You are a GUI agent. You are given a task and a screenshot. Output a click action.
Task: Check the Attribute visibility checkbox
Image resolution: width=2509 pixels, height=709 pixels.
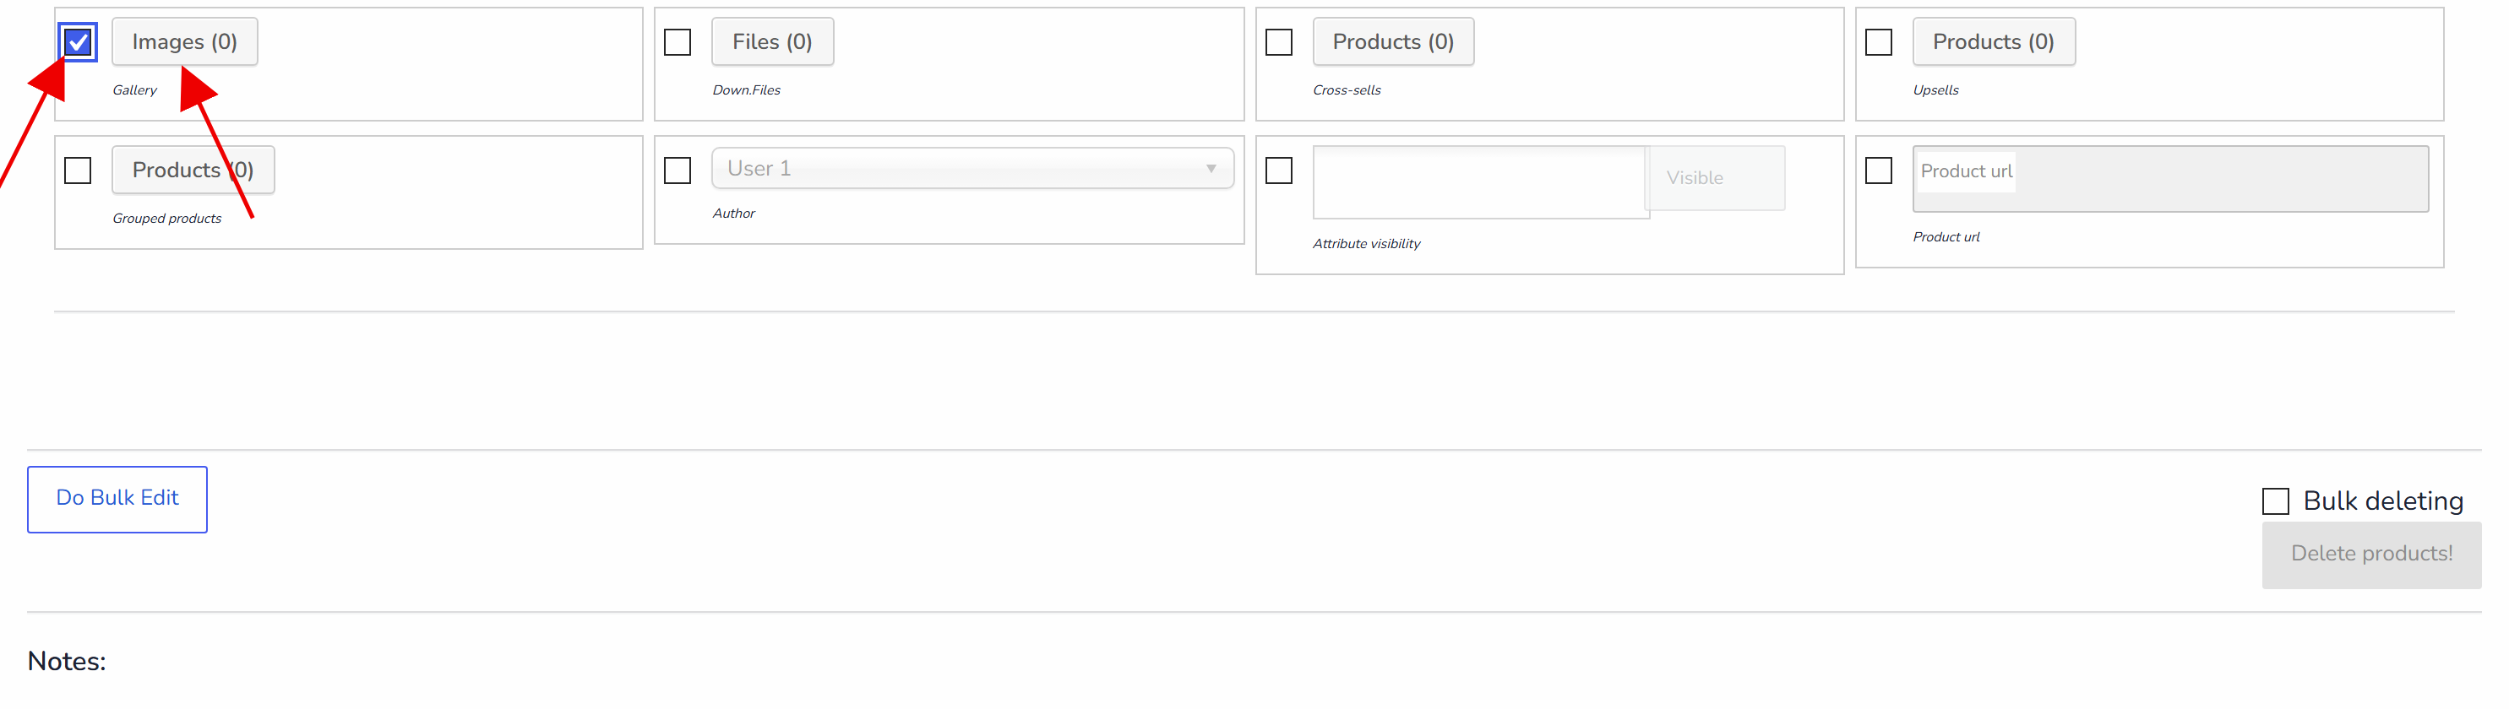[1279, 170]
